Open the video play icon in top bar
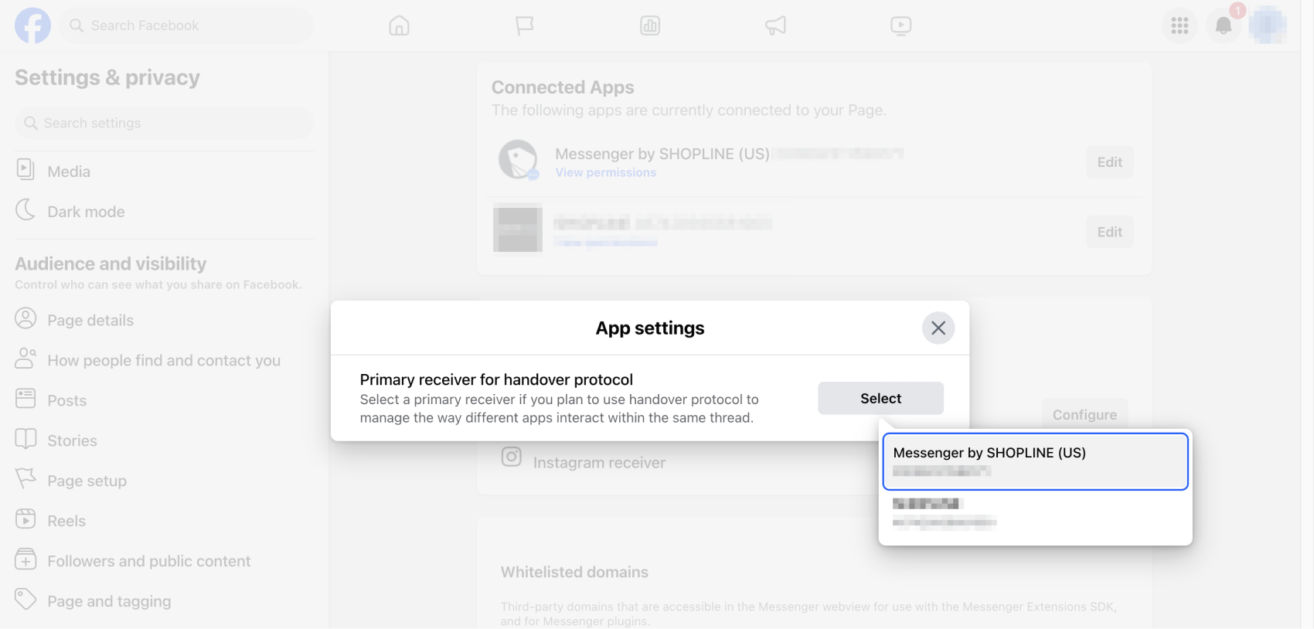The height and width of the screenshot is (629, 1314). coord(900,25)
